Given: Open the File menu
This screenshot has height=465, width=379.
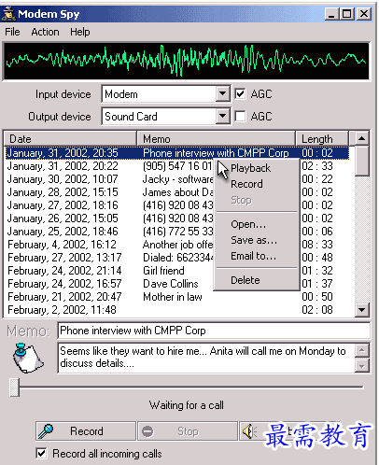Looking at the screenshot, I should tap(12, 32).
